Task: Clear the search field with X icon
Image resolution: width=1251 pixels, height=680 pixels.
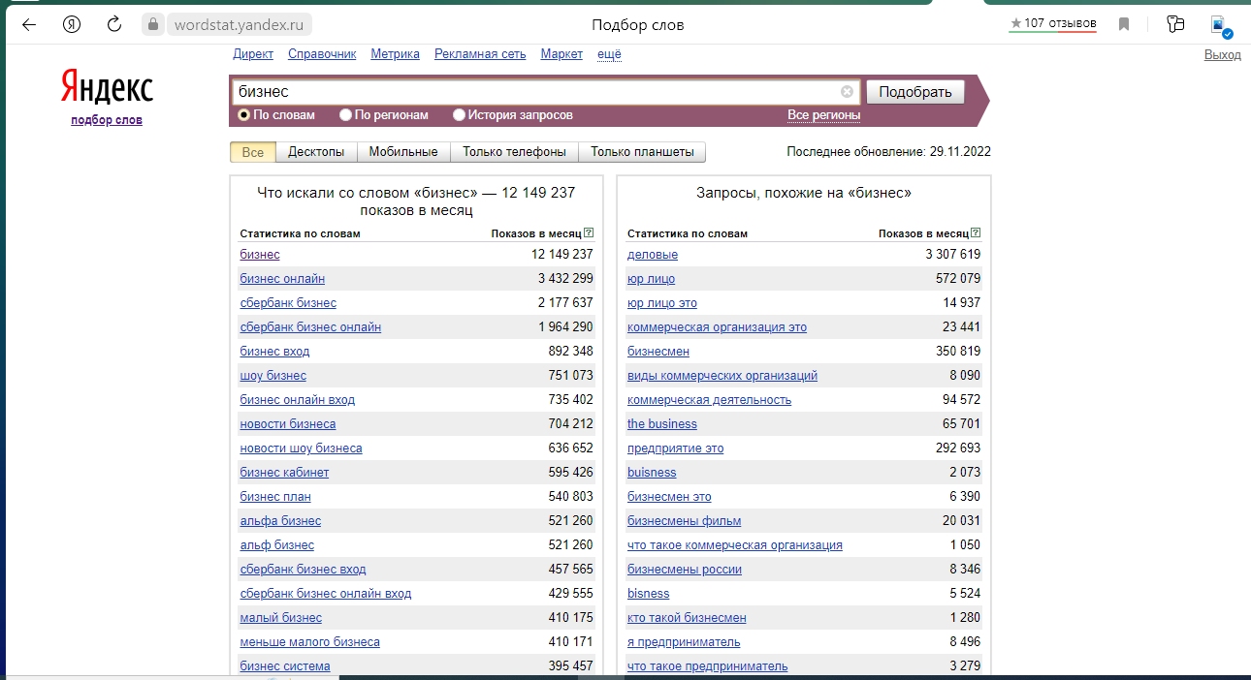Action: [847, 92]
